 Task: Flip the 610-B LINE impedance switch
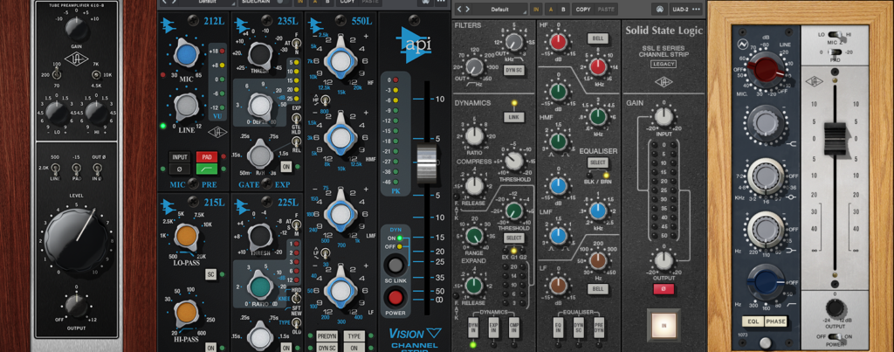coord(57,169)
